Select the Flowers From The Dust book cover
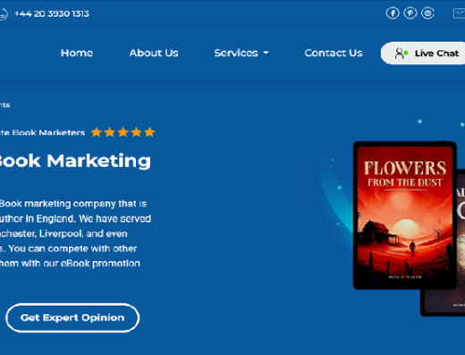The width and height of the screenshot is (465, 355). (405, 216)
